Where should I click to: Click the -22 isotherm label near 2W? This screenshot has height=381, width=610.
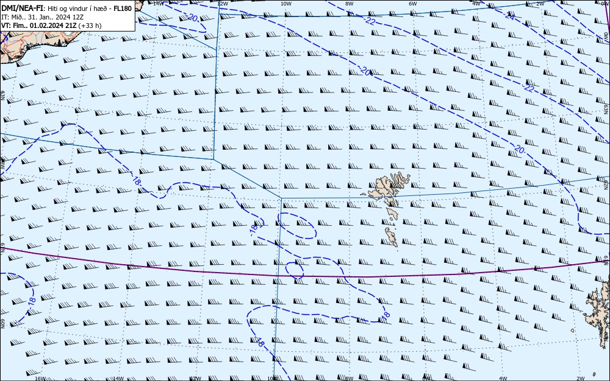point(528,88)
